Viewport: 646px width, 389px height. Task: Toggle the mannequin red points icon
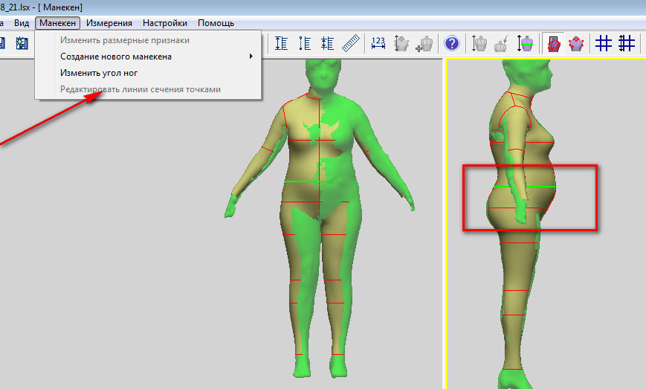[576, 43]
